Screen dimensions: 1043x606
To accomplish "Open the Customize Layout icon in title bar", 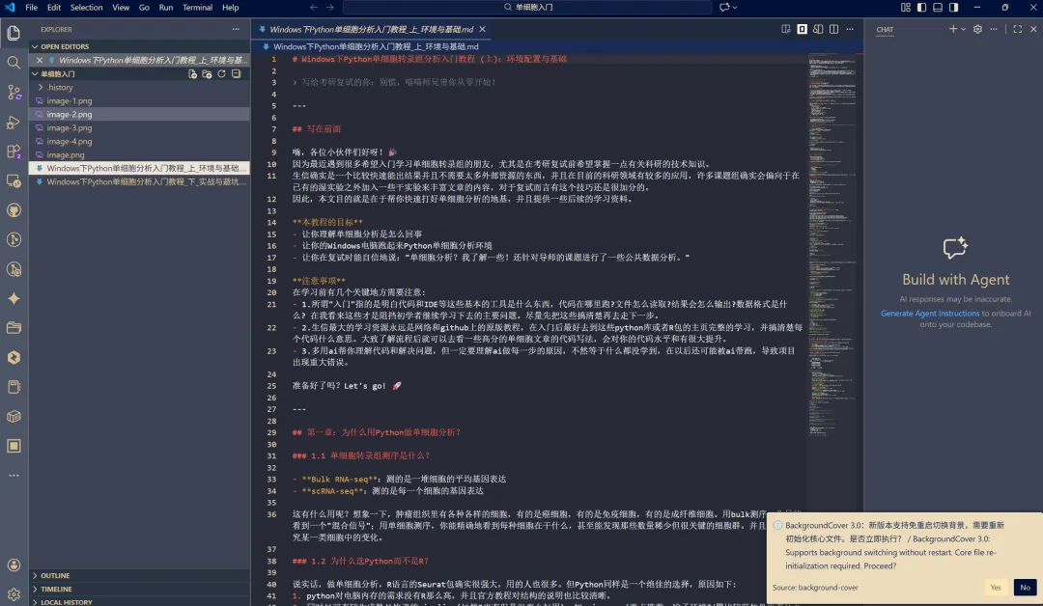I will pos(906,8).
